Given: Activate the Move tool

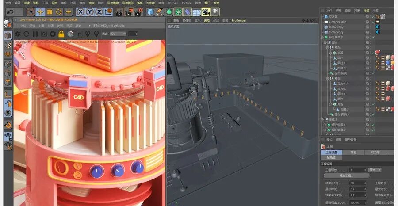Looking at the screenshot, I should (40, 11).
